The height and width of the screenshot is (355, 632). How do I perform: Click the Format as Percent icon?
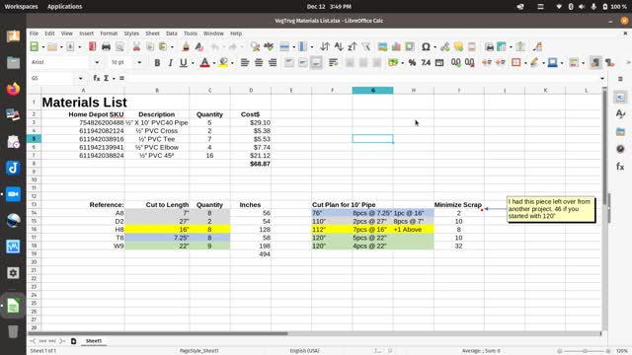[x=412, y=62]
